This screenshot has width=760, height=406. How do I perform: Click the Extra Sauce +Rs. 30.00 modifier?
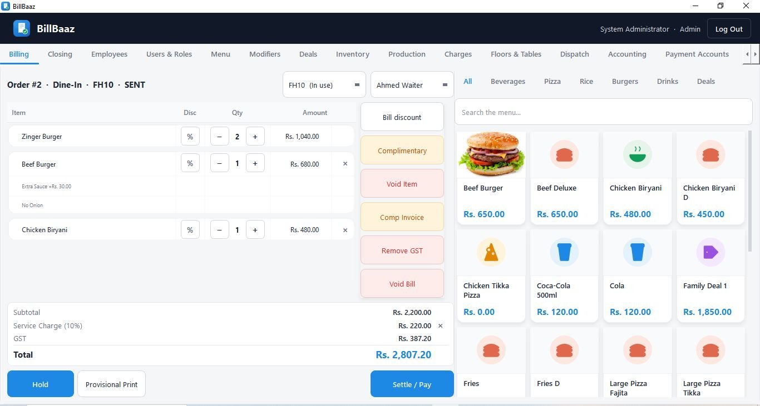click(47, 187)
